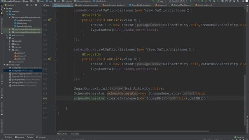The height and width of the screenshot is (140, 249).
Task: Open the Device File Explorer side tab
Action: (x=247, y=124)
